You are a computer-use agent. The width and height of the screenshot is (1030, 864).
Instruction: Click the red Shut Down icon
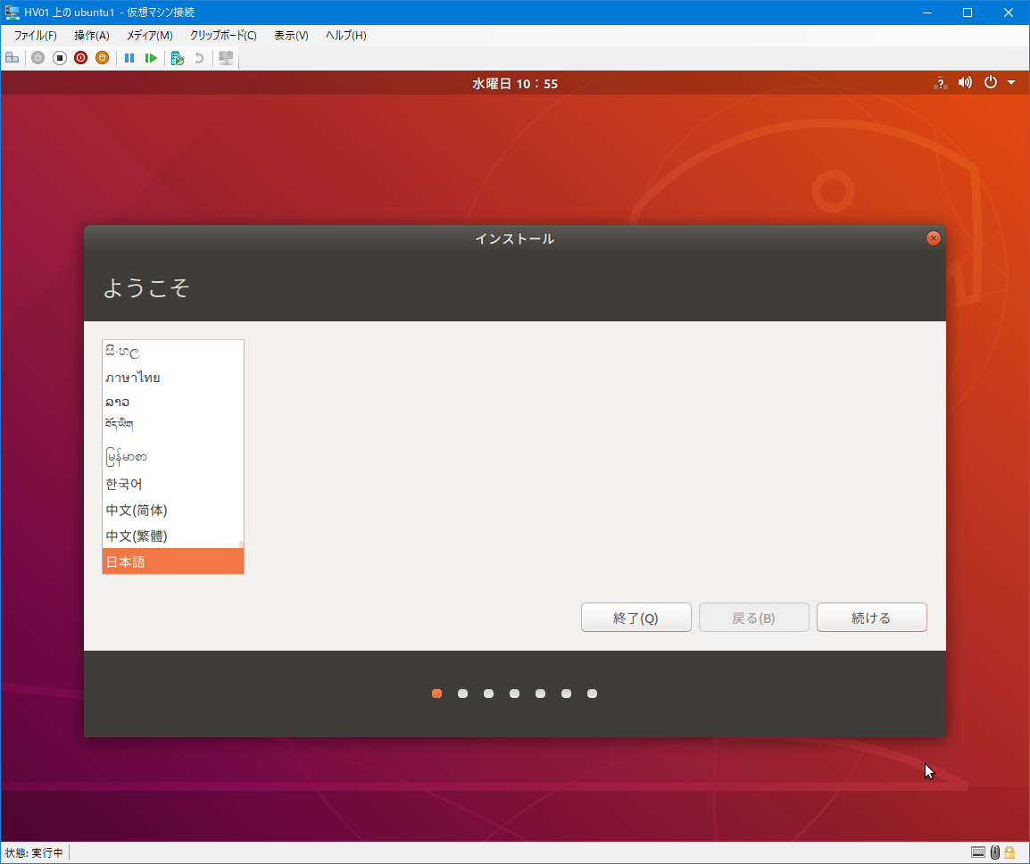click(80, 58)
